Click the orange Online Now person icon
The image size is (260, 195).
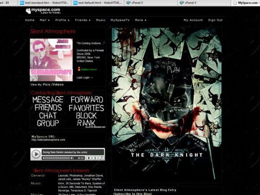pos(79,69)
